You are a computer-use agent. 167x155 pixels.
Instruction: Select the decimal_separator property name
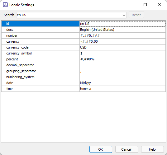(20, 65)
